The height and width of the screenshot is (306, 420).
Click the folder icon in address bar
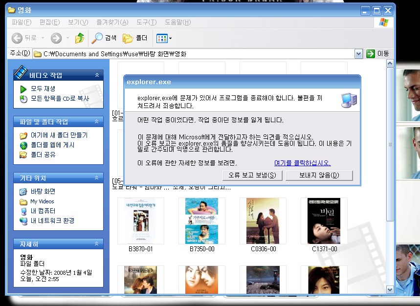tap(38, 54)
